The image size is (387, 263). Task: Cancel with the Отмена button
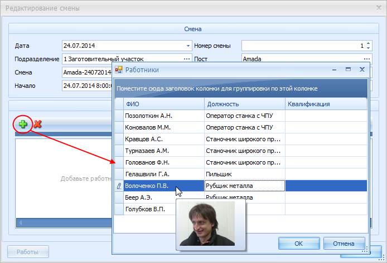click(344, 244)
